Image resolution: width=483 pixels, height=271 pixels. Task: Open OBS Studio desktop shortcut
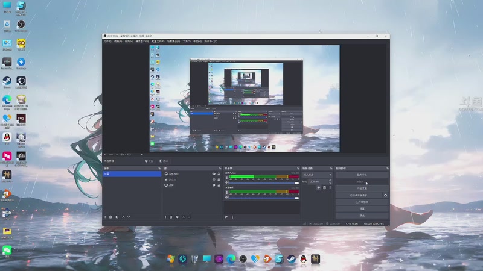click(x=21, y=26)
